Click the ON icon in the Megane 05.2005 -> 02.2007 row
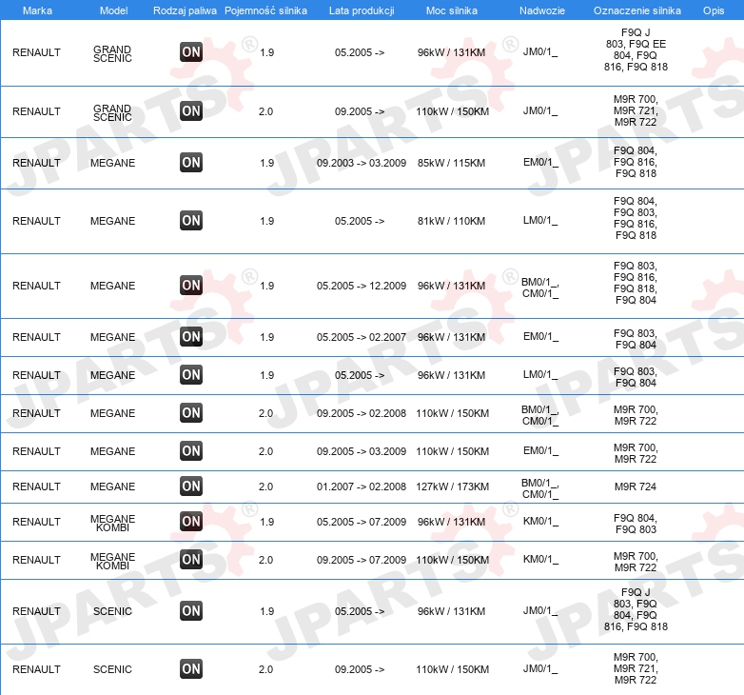Screen dimensions: 744x695 (x=191, y=337)
